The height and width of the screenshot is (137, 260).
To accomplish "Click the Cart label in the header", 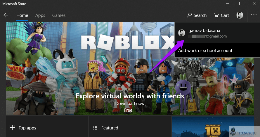I will tap(225, 15).
